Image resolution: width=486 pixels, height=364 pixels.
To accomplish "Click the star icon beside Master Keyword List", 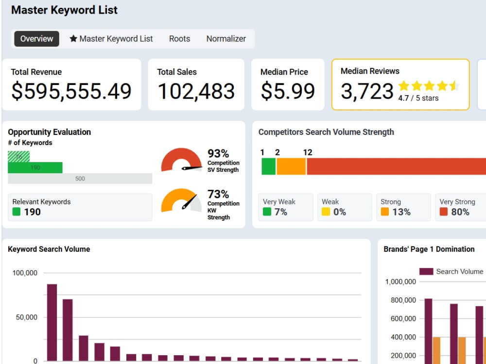I will point(73,38).
